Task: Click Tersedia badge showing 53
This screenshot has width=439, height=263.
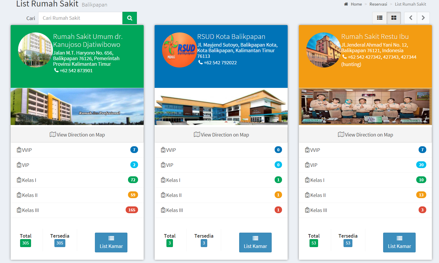Action: (348, 243)
